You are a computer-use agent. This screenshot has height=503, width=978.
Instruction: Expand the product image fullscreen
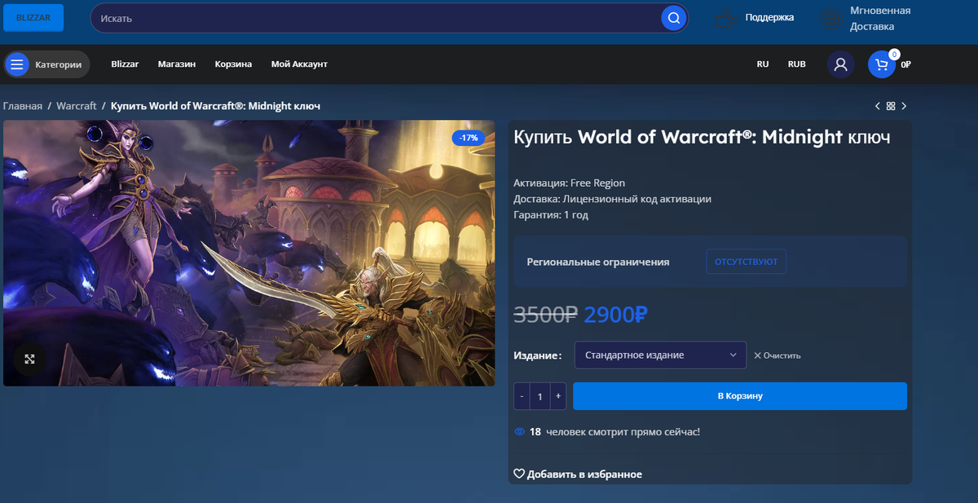pos(29,359)
